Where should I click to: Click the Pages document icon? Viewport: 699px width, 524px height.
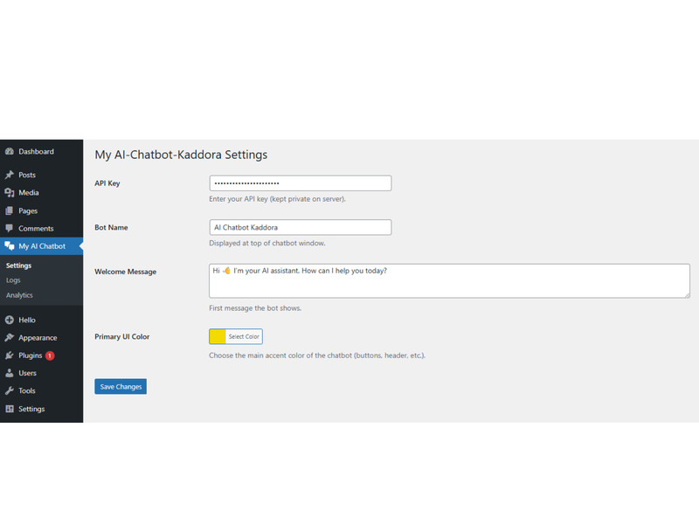9,210
